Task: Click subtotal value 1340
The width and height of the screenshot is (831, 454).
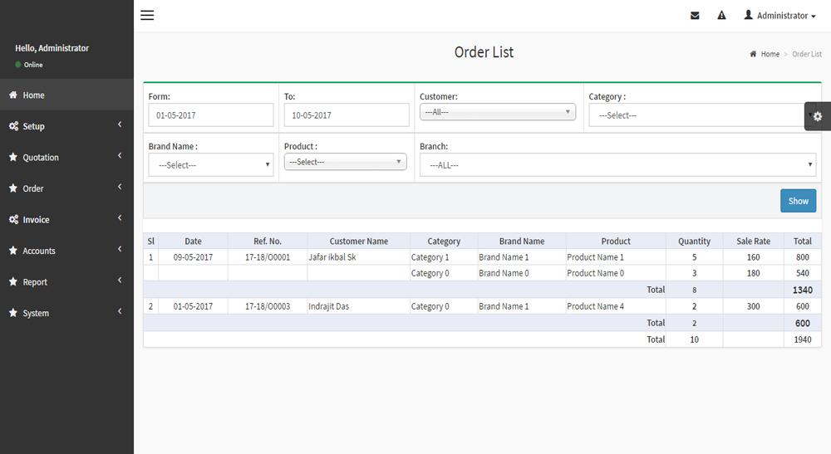Action: coord(803,290)
